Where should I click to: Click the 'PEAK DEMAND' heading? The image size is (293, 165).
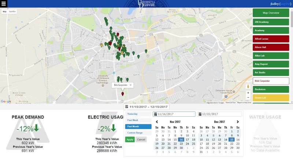[x=28, y=117]
